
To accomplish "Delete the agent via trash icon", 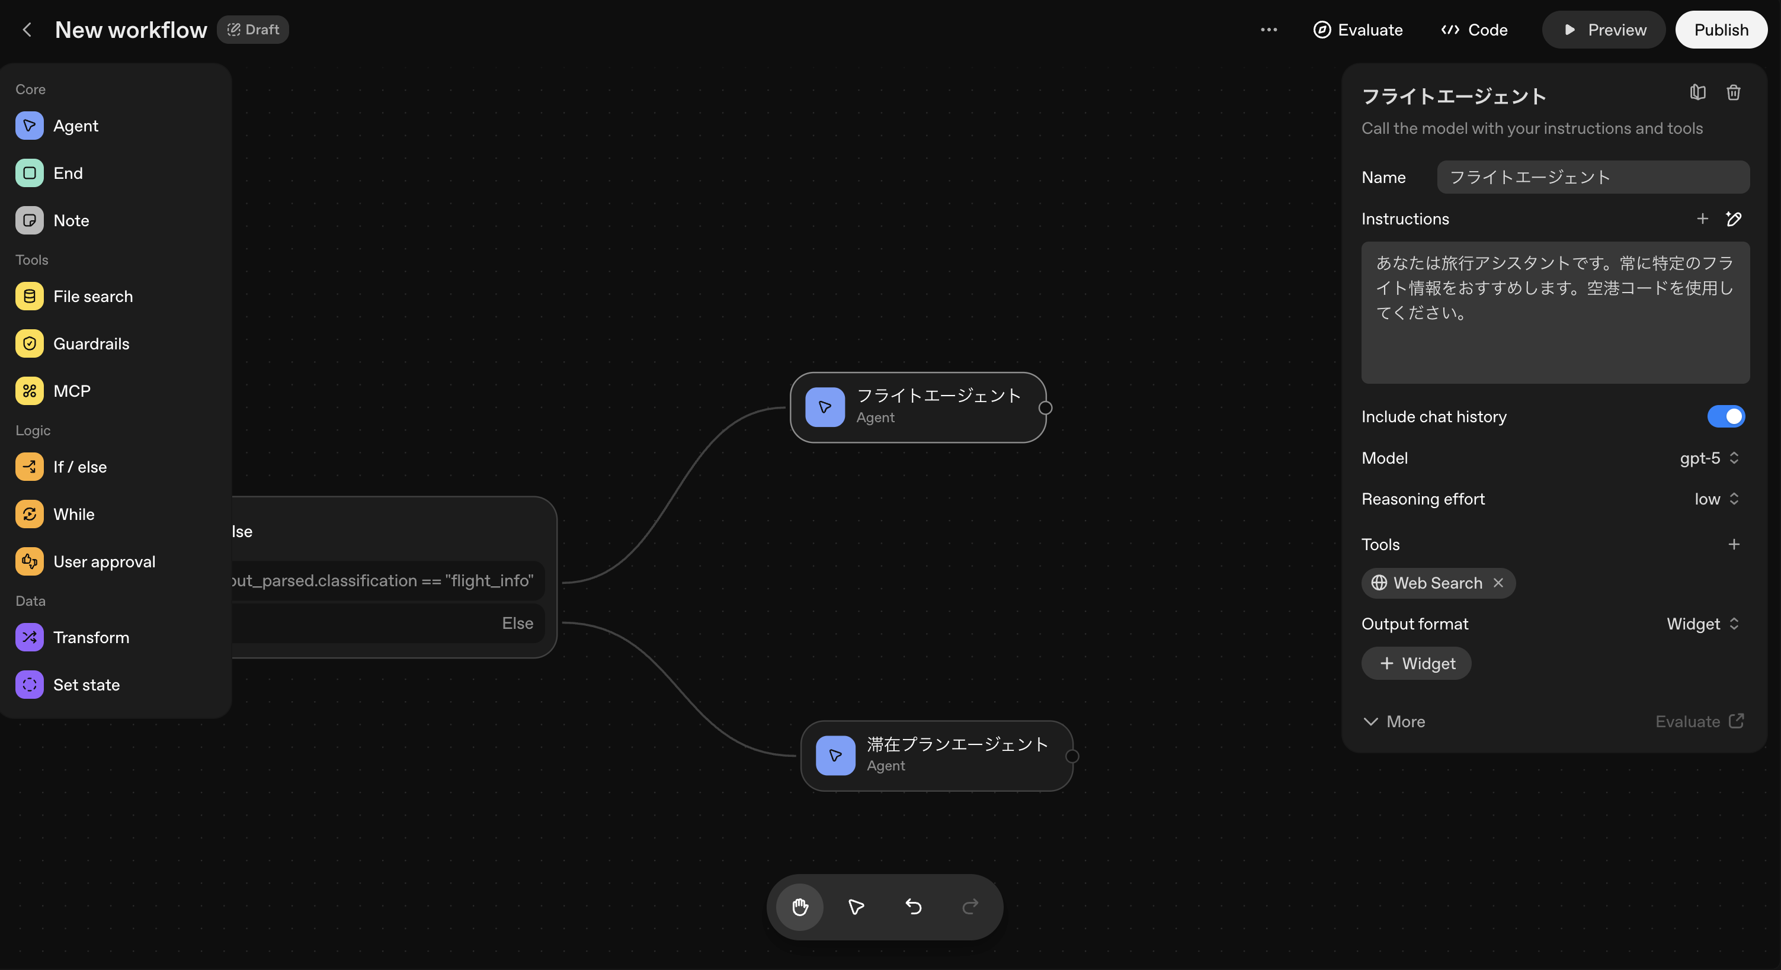I will [x=1732, y=92].
